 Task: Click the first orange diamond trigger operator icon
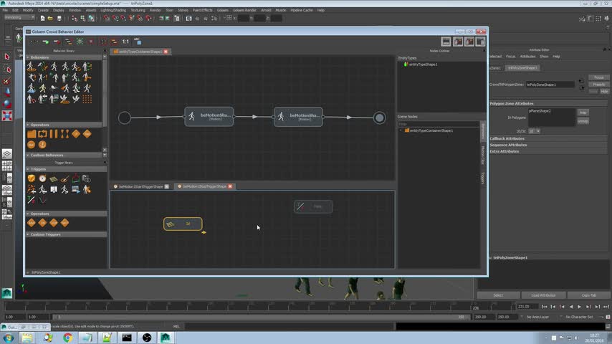[32, 223]
